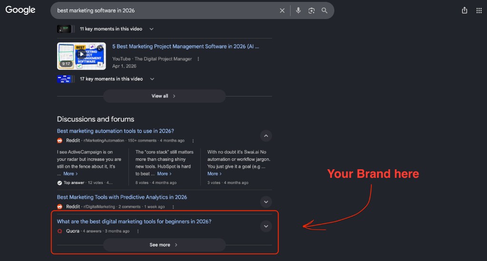This screenshot has width=487, height=261.
Task: Click the See more button
Action: coord(164,245)
